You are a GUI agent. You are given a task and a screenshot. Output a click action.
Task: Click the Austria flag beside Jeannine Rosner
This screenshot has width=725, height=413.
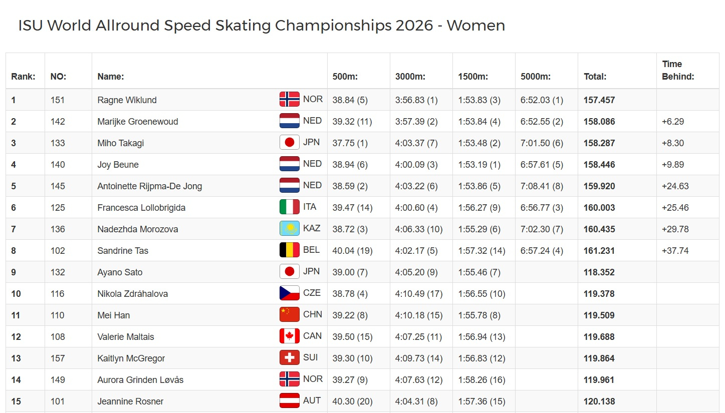(290, 401)
